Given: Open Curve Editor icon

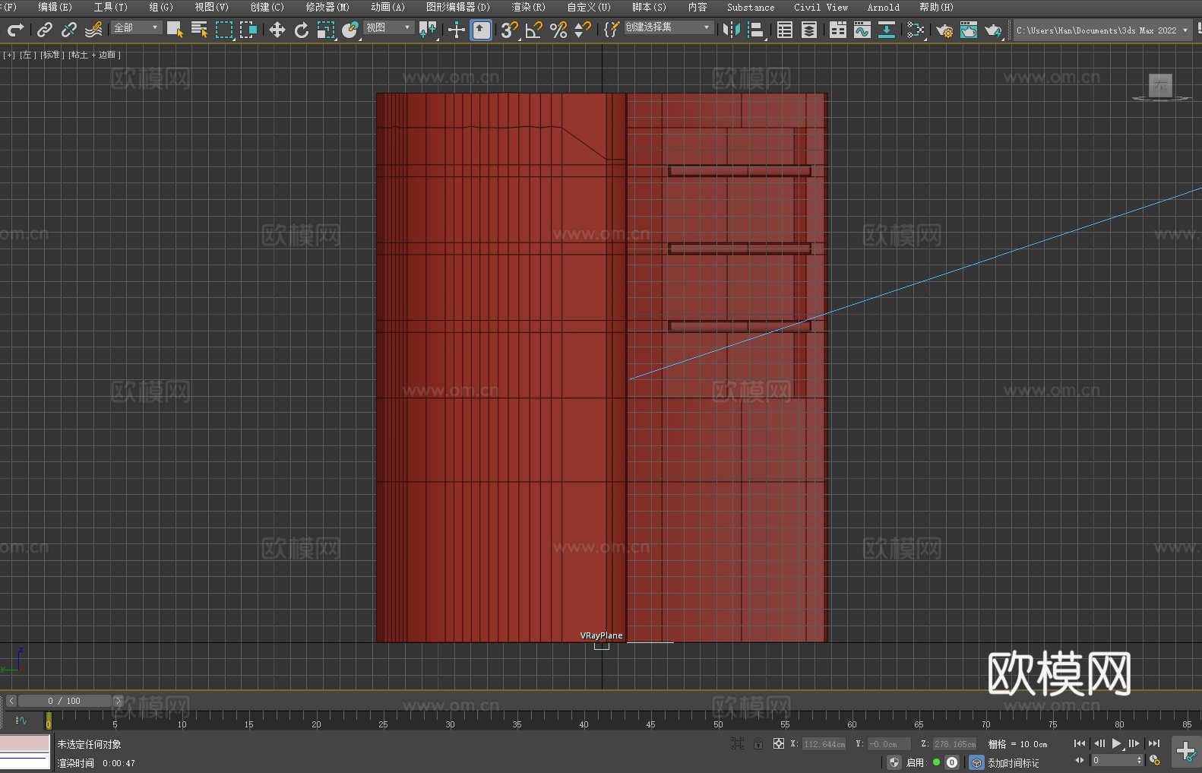Looking at the screenshot, I should click(x=862, y=30).
